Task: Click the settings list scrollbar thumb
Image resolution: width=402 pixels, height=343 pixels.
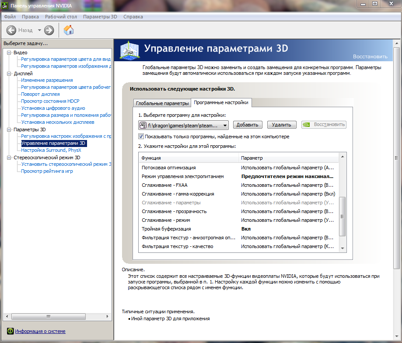Action: [342, 217]
